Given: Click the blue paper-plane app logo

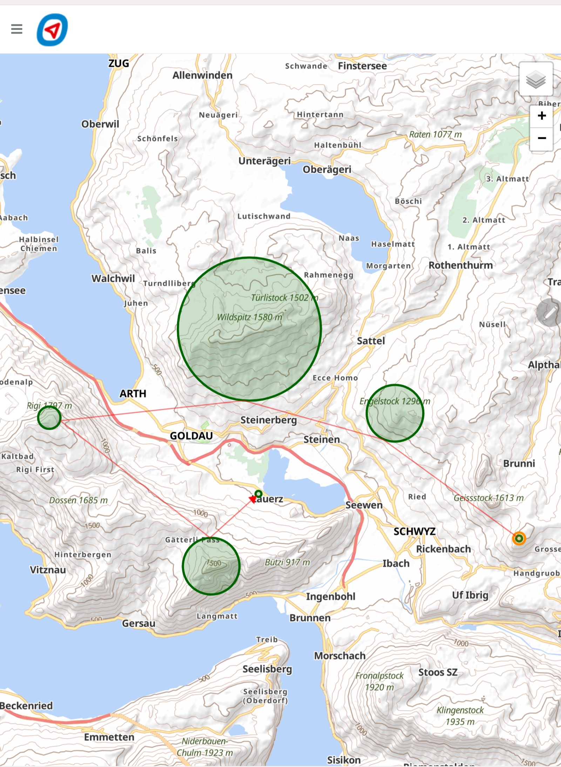Looking at the screenshot, I should pyautogui.click(x=52, y=30).
